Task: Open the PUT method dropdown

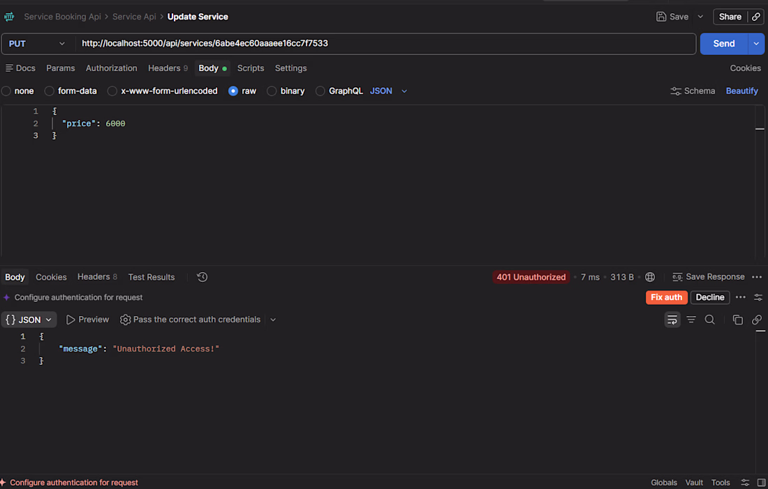Action: click(x=38, y=43)
